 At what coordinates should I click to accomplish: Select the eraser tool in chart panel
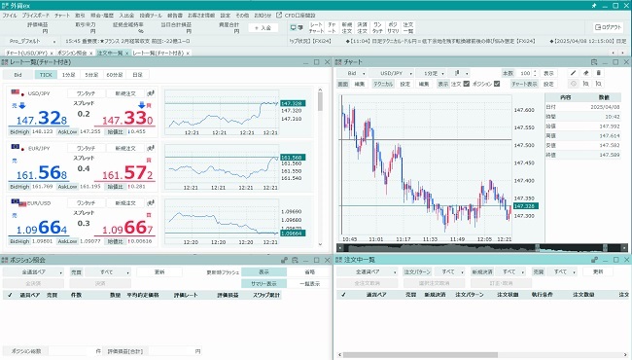tap(586, 73)
